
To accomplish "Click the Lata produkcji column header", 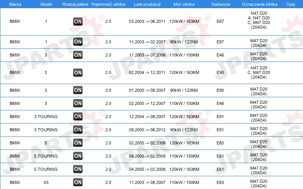I will [147, 4].
